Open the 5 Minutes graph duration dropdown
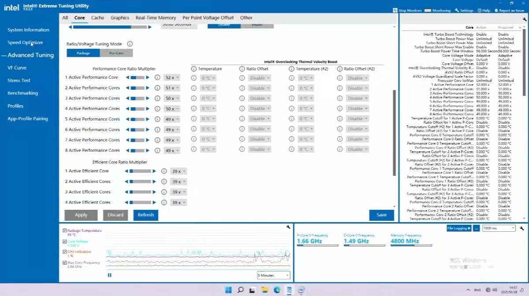 click(x=273, y=275)
